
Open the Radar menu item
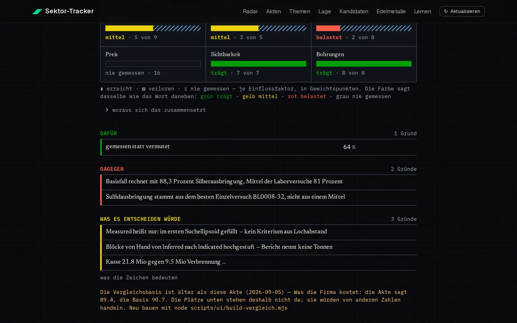(x=250, y=11)
